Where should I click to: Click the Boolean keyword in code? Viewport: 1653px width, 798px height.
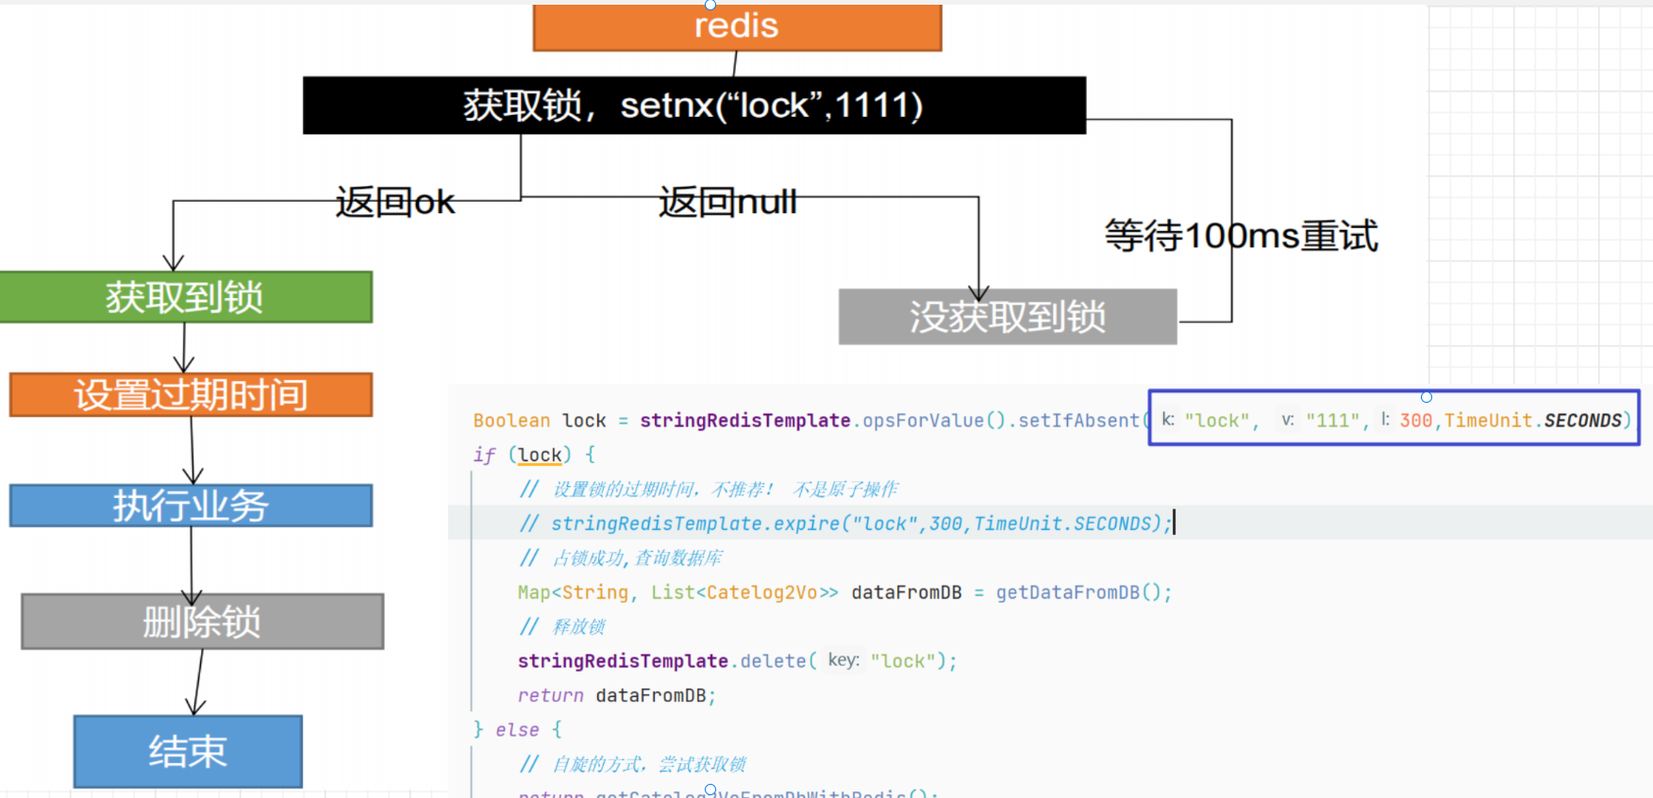point(511,421)
